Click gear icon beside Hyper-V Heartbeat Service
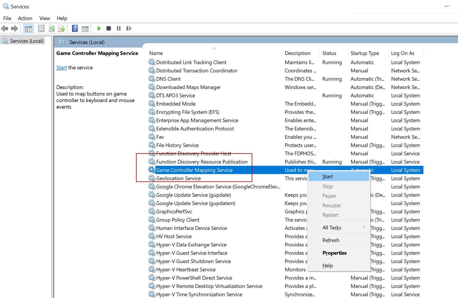Viewport: 458px width, 298px height. point(152,269)
